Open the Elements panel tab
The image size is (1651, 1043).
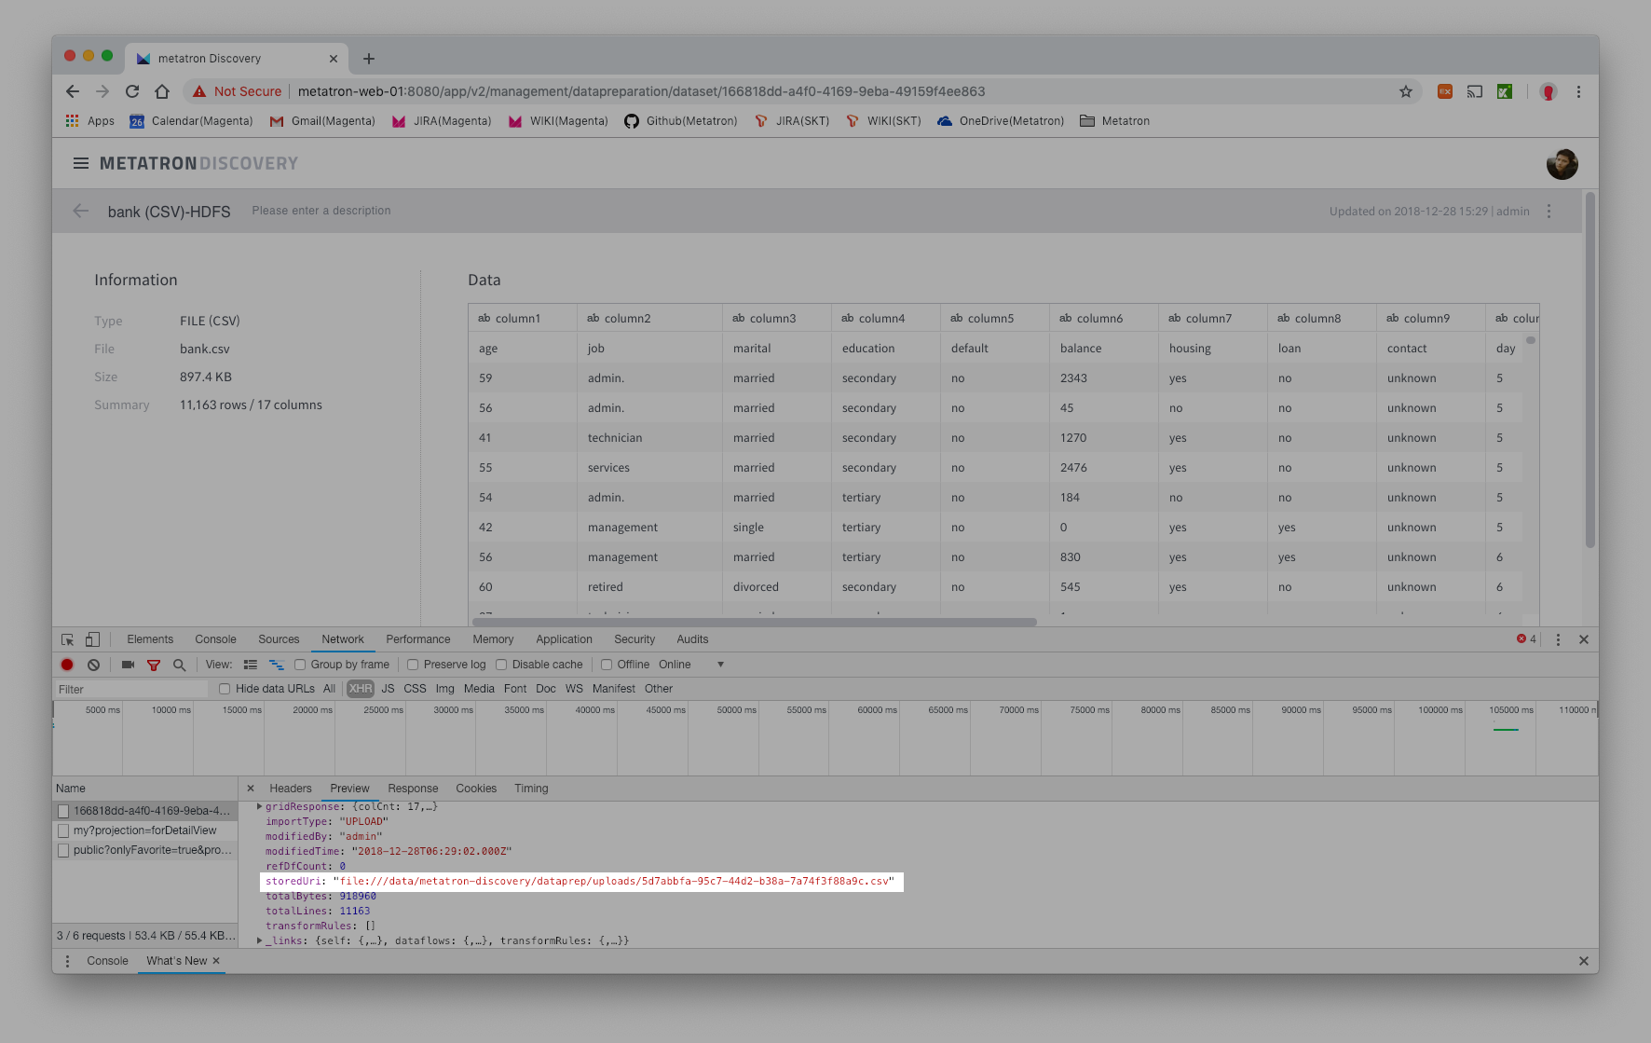click(150, 639)
